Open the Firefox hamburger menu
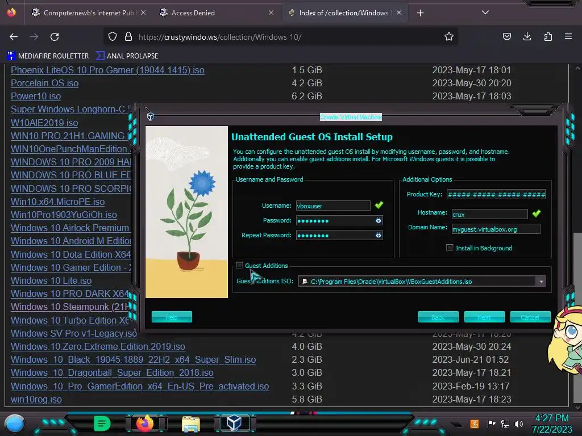 [568, 36]
